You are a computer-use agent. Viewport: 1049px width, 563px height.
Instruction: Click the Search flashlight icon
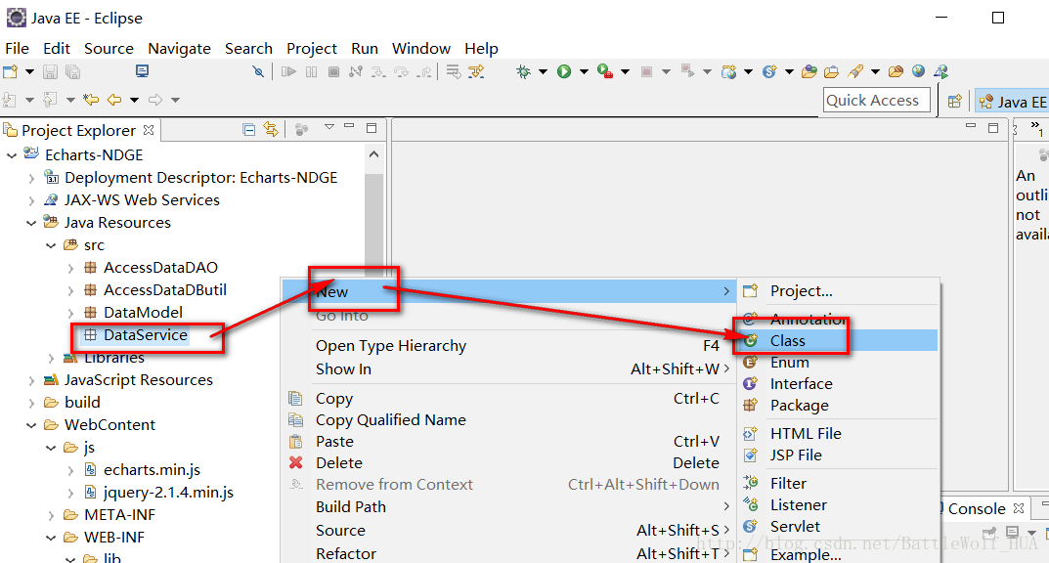[x=855, y=71]
